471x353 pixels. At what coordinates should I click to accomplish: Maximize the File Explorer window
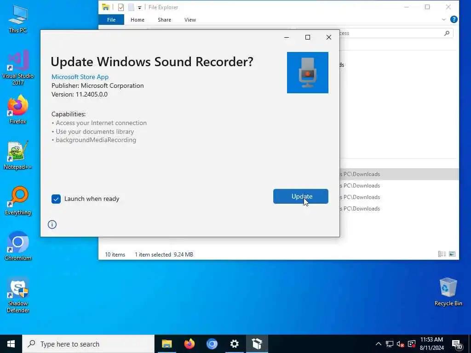(427, 7)
